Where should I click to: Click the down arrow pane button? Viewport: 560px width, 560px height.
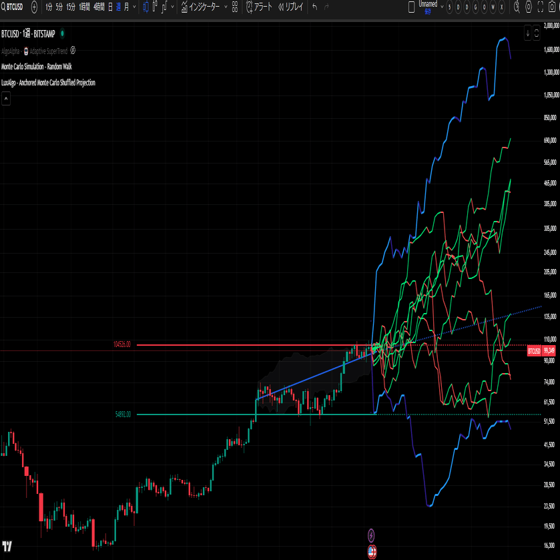pos(528,33)
